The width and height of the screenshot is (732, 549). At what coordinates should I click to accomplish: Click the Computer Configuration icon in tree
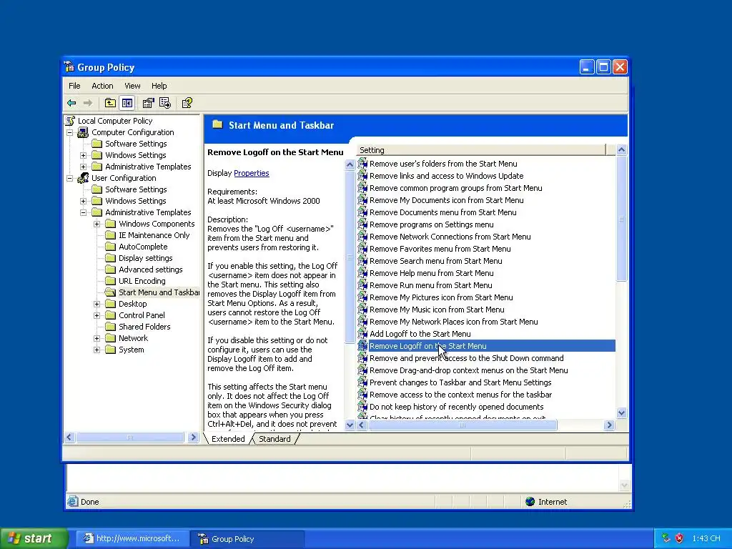(x=83, y=132)
